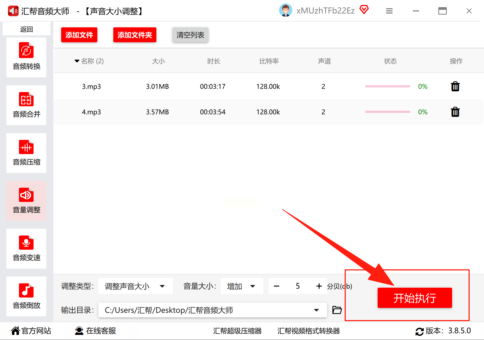Increase decibel value with plus button

point(319,286)
